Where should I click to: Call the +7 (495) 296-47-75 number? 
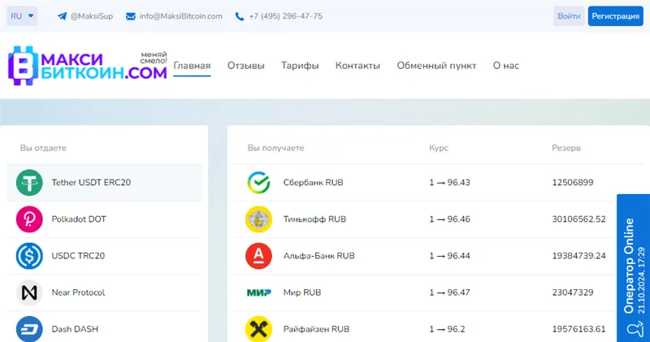(x=286, y=16)
